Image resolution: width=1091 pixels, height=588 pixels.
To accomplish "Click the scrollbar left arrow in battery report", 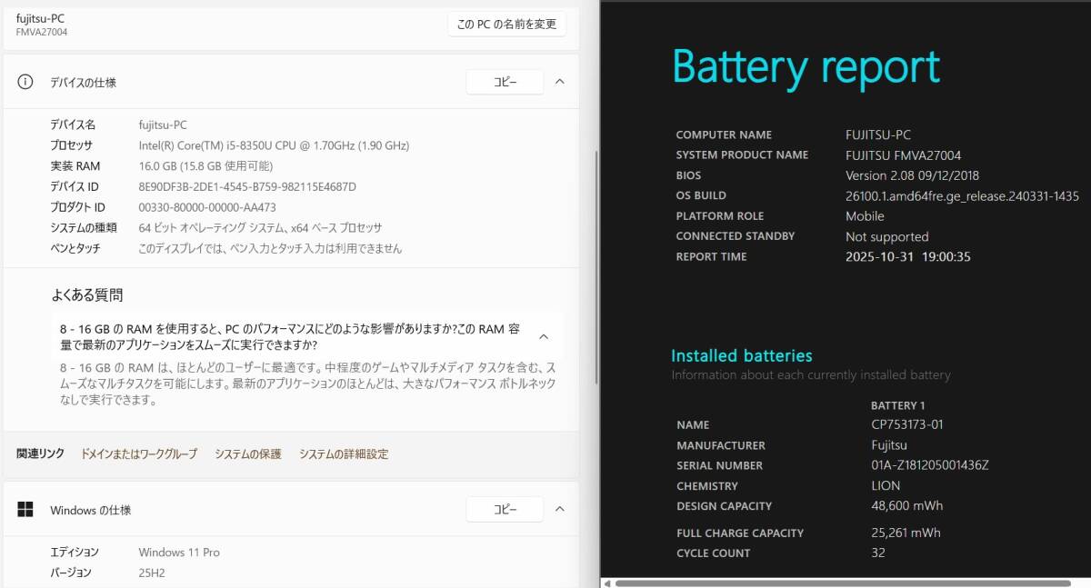I will tap(607, 583).
